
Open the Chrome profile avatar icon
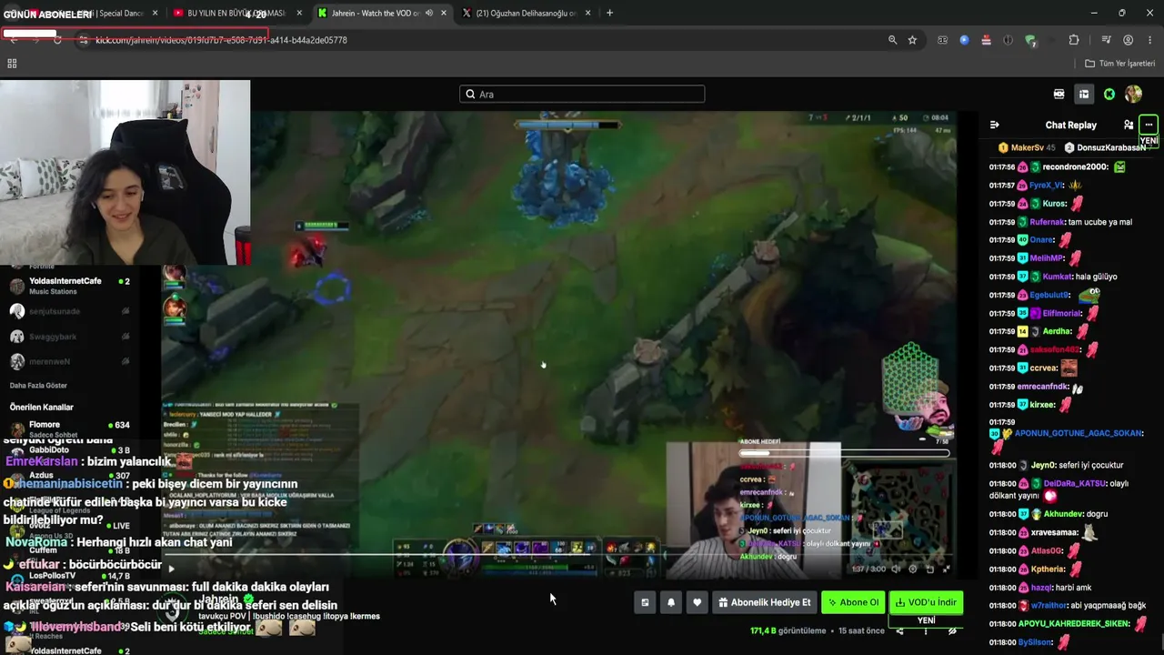pos(1128,40)
